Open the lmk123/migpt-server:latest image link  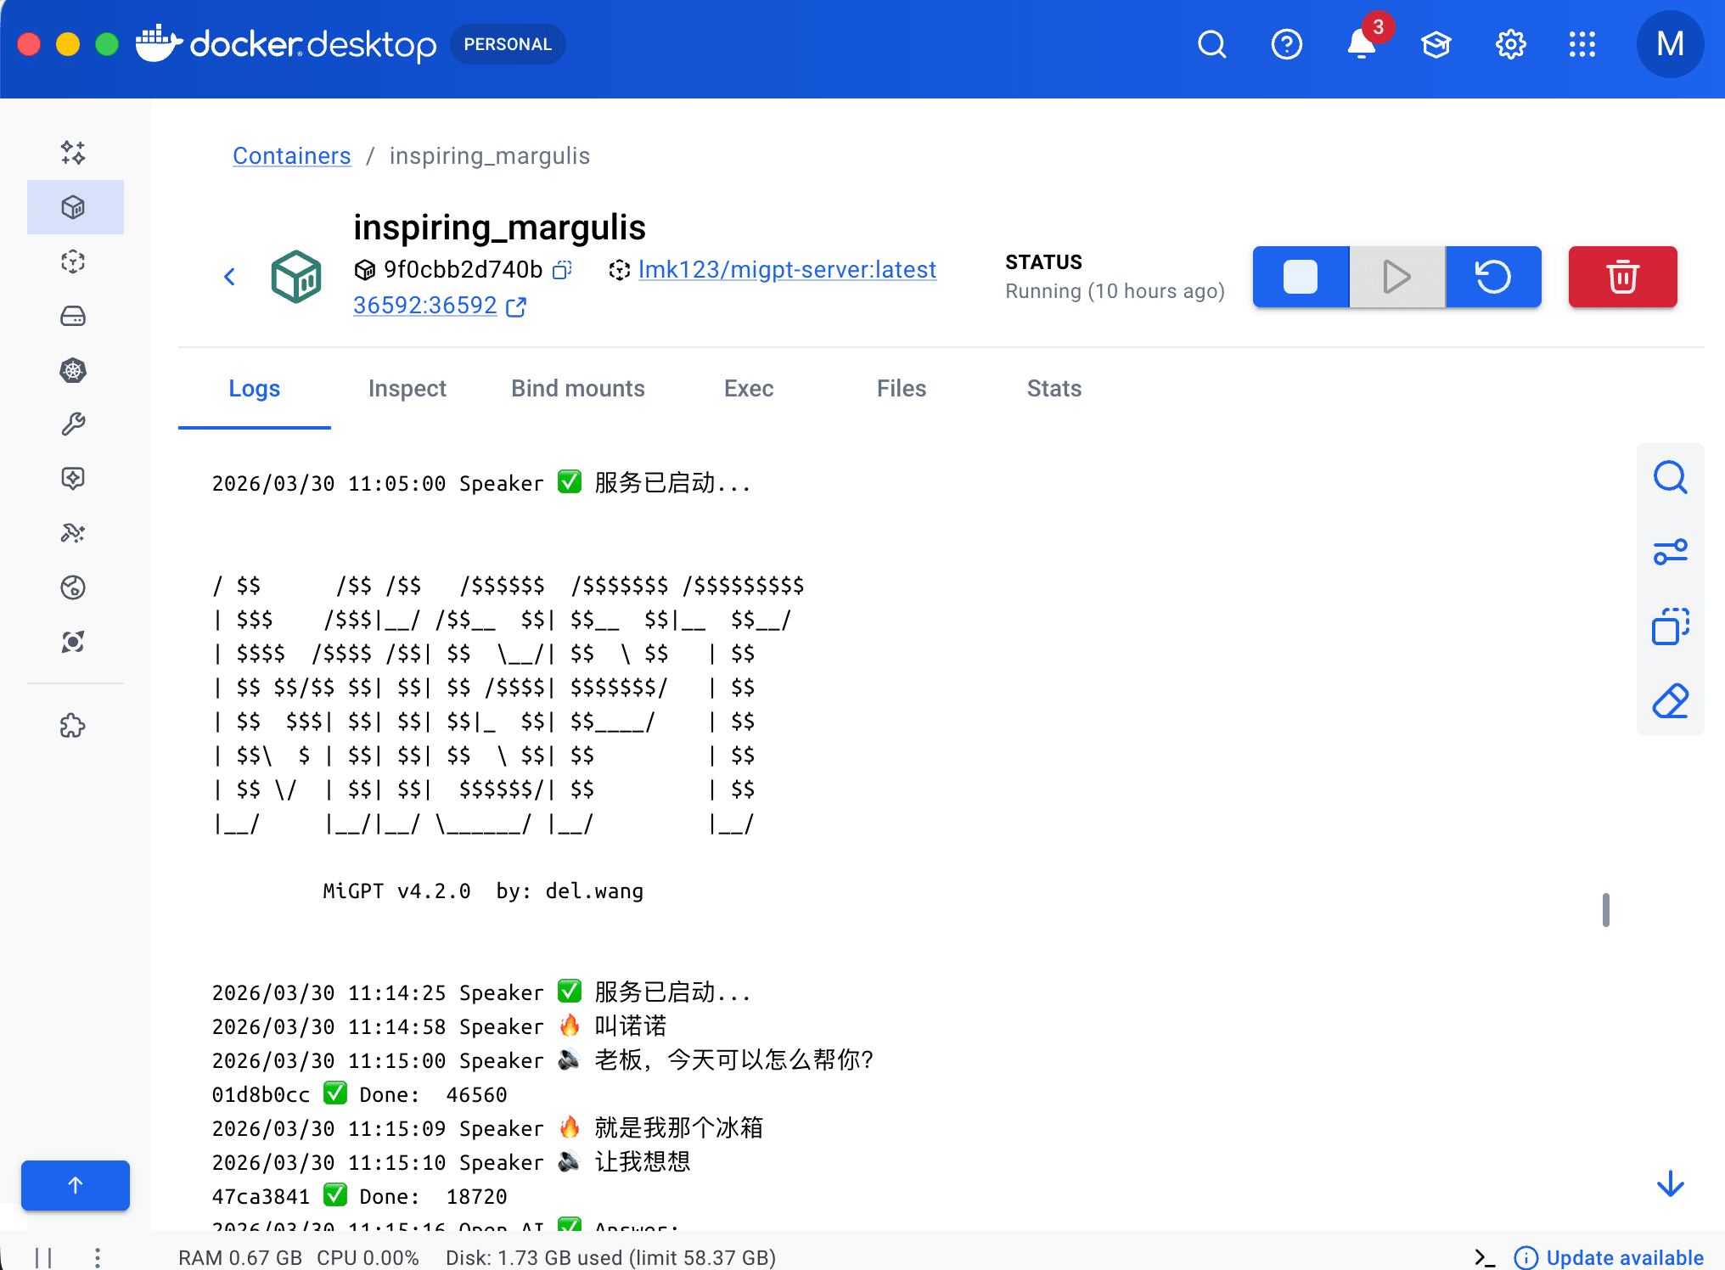pos(787,270)
